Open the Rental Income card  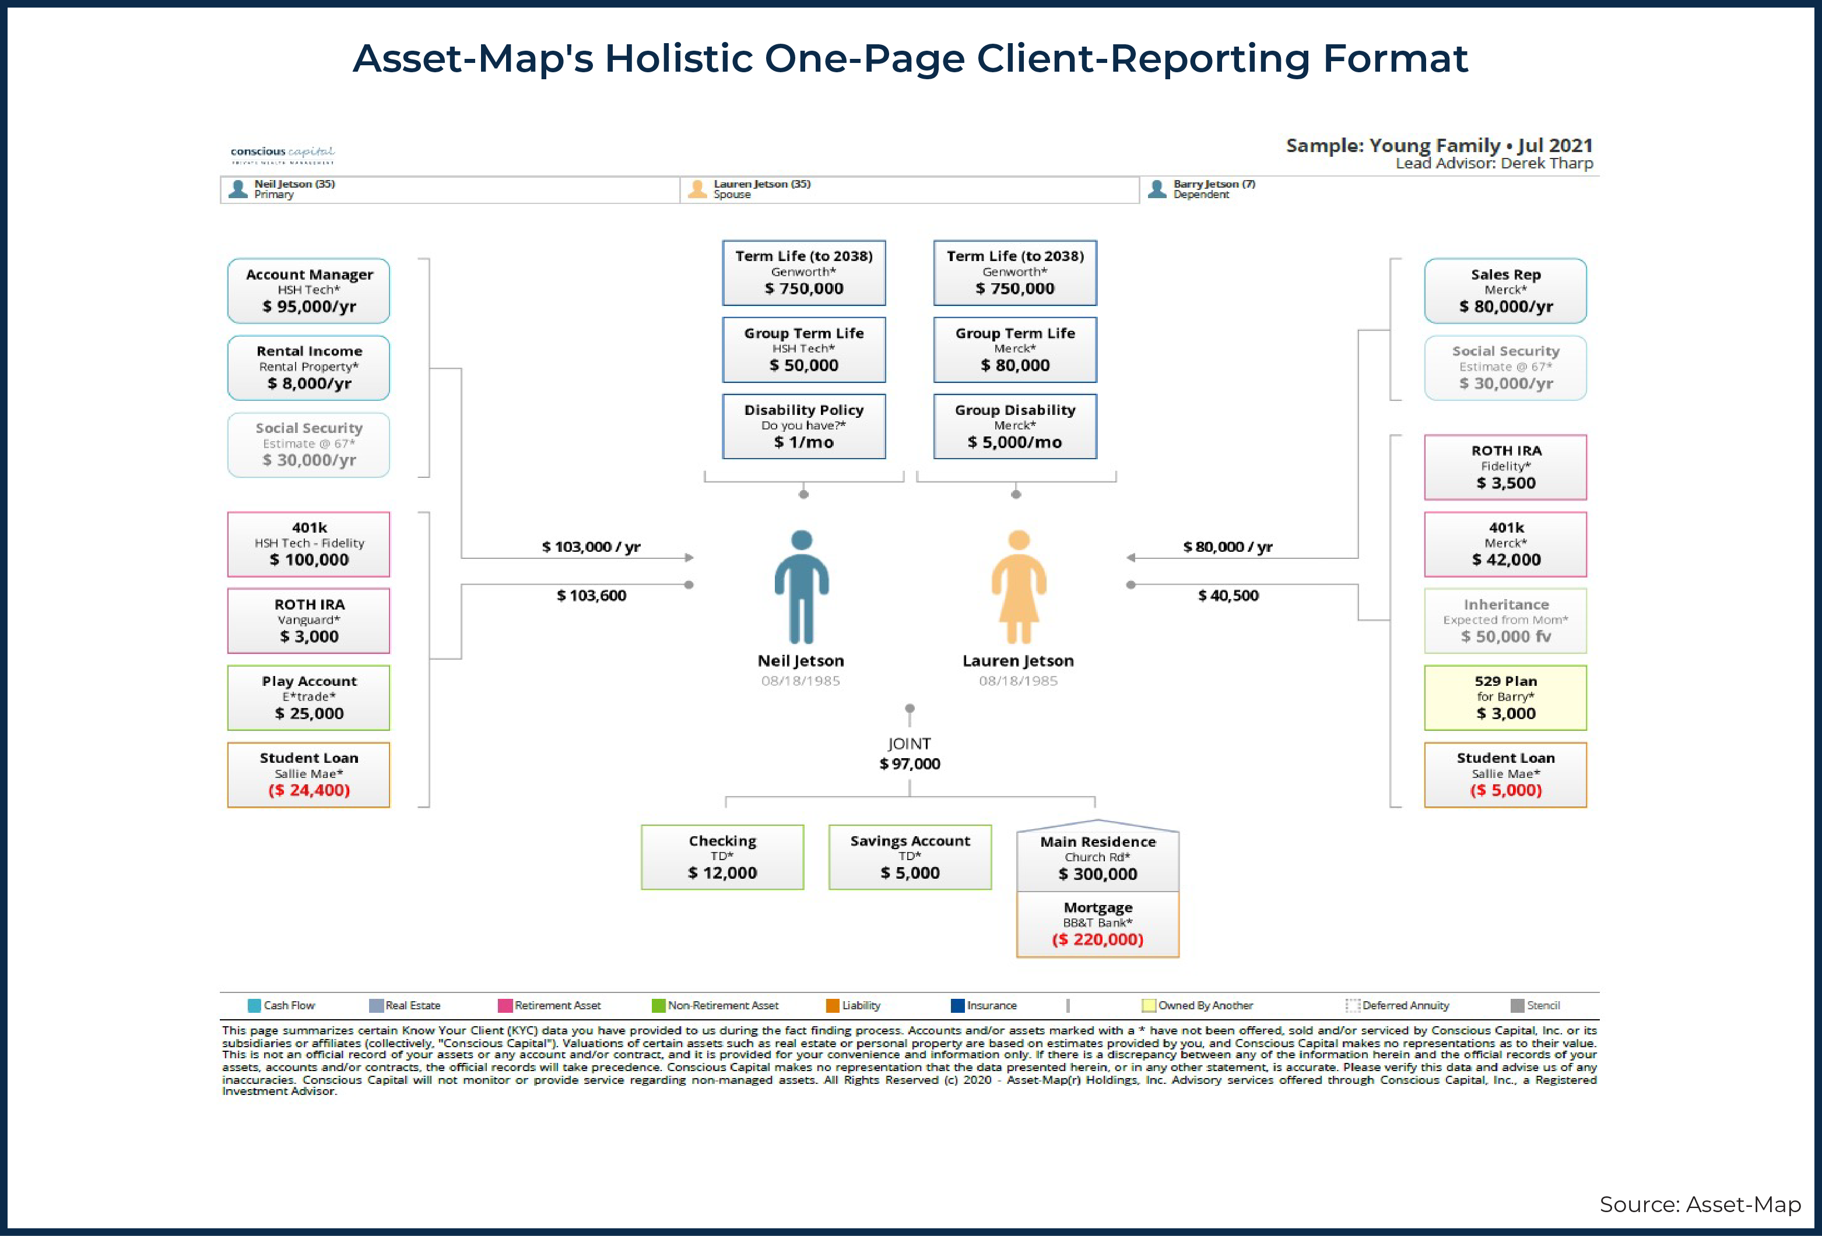[309, 368]
